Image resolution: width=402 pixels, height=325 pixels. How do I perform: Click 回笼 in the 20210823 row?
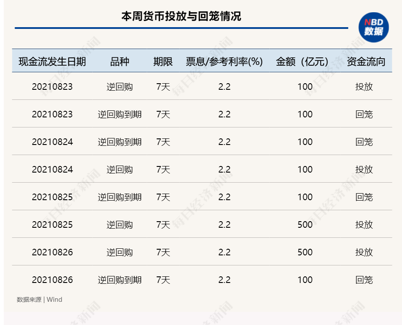point(364,114)
